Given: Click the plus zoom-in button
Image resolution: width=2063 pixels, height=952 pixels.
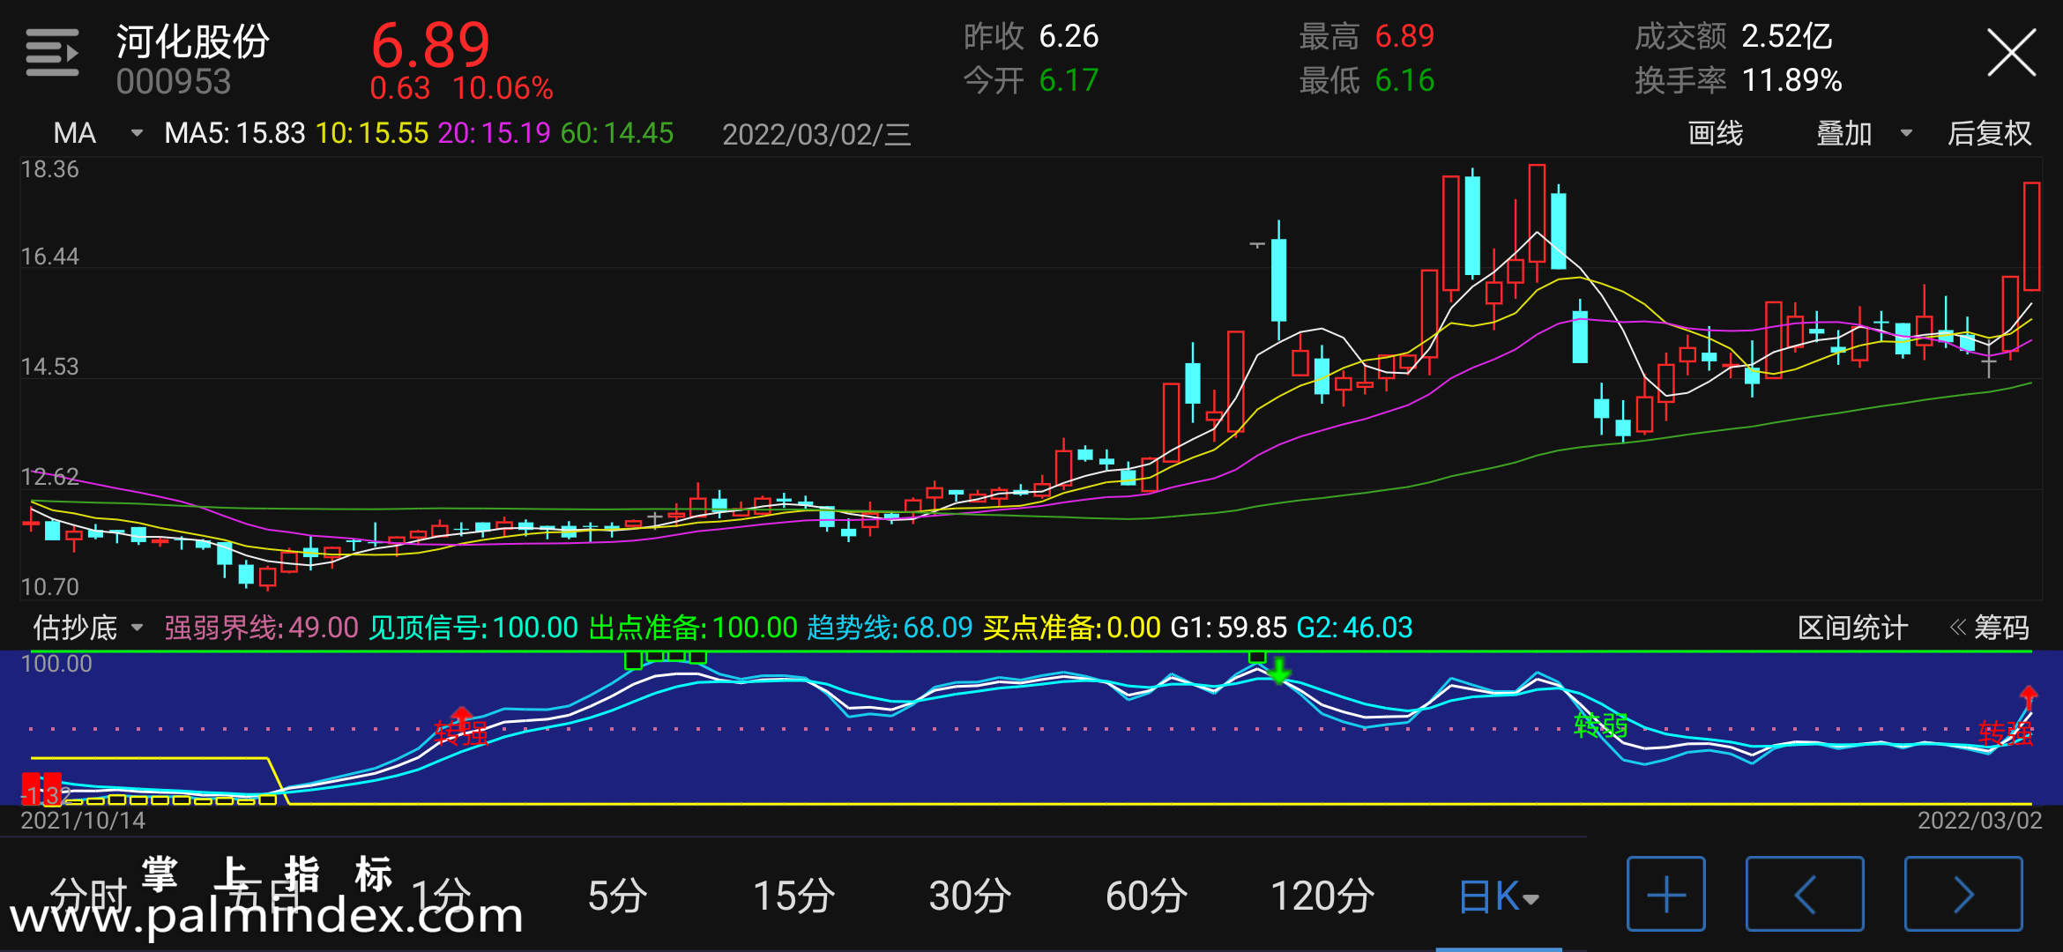Looking at the screenshot, I should (1666, 894).
